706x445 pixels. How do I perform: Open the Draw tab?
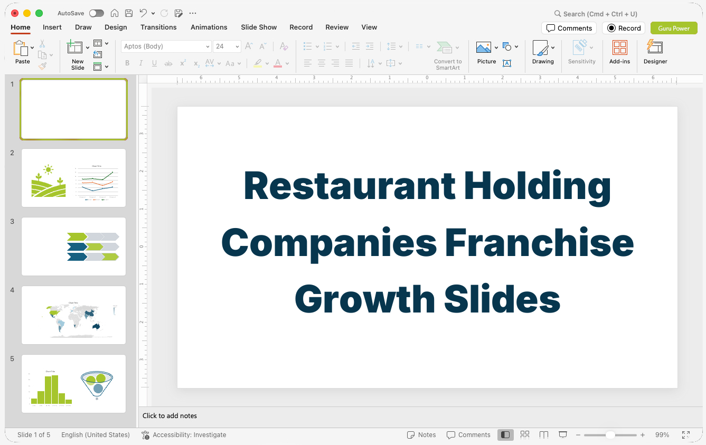click(x=83, y=27)
